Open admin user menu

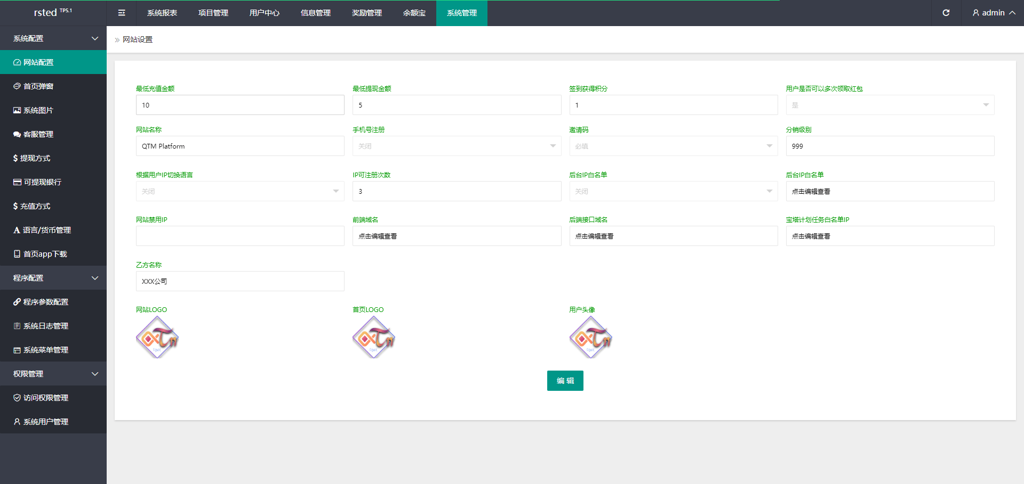[x=993, y=13]
